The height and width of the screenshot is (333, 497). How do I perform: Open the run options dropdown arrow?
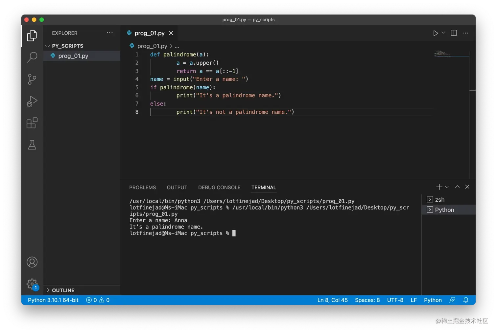click(443, 33)
